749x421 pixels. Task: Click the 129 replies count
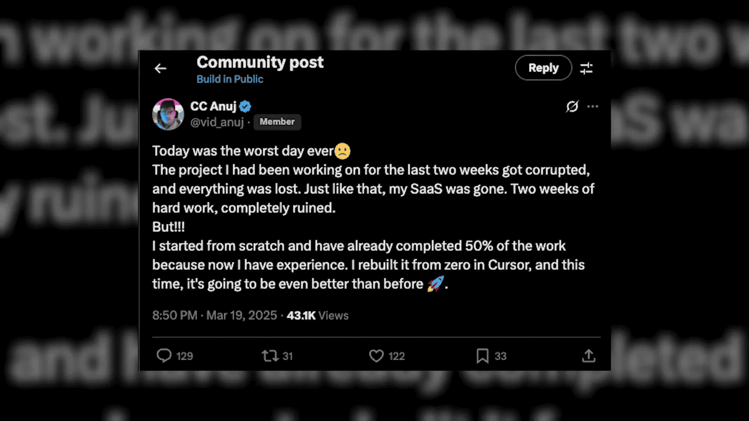click(184, 356)
